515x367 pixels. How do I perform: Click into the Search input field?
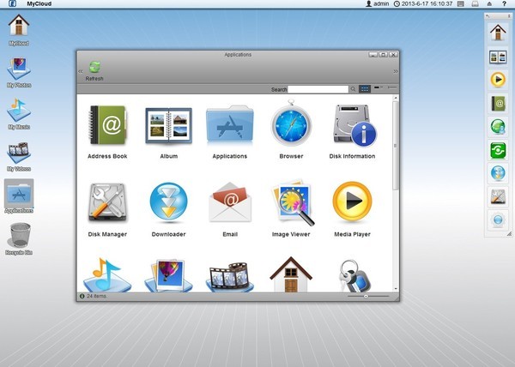318,89
